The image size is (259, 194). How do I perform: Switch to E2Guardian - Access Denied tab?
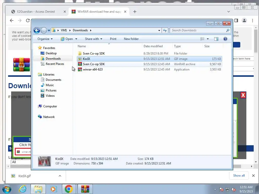(x=36, y=12)
